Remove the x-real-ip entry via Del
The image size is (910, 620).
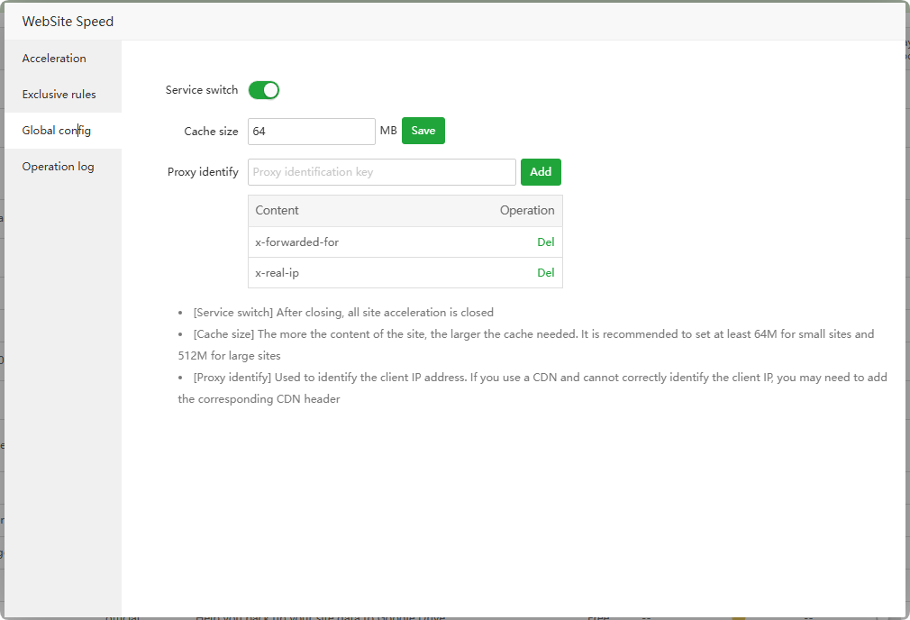pos(545,273)
